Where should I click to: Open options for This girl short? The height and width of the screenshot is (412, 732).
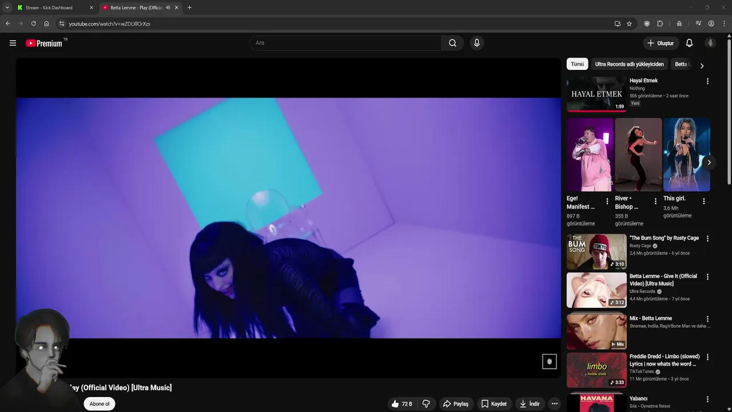pos(704,201)
